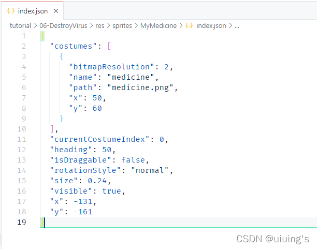The width and height of the screenshot is (317, 249).
Task: Click the value 50 on line 7
Action: 97,98
